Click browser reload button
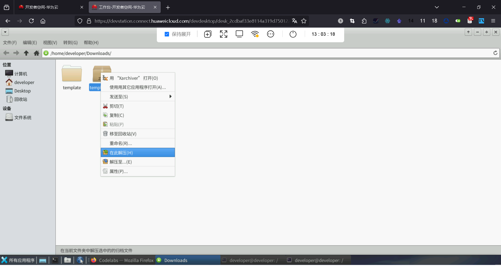 (31, 21)
